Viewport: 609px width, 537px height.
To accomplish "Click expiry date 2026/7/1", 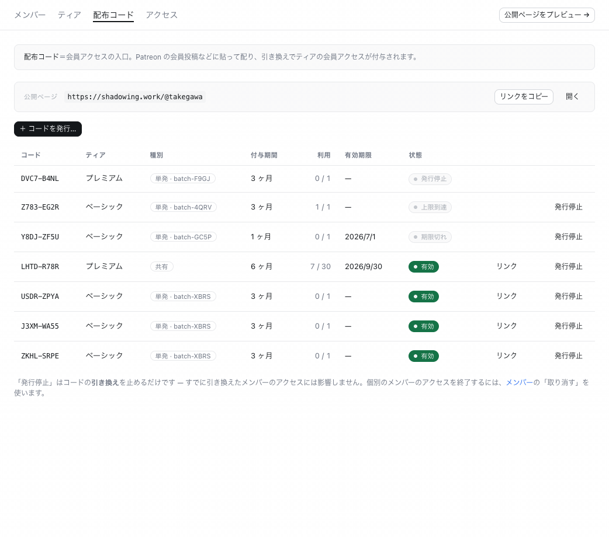I will (360, 236).
